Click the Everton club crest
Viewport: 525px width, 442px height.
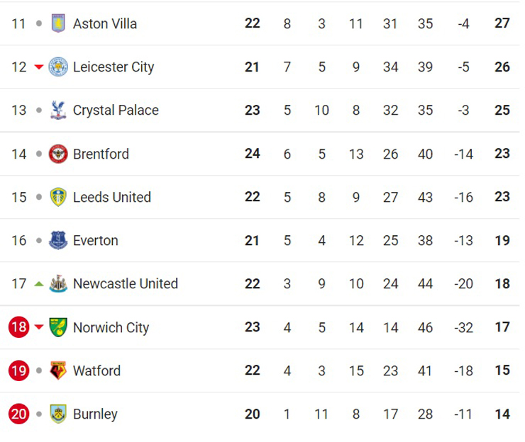tap(57, 240)
